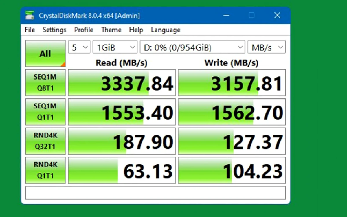
Task: Select the 3337.84 read result
Action: [122, 82]
